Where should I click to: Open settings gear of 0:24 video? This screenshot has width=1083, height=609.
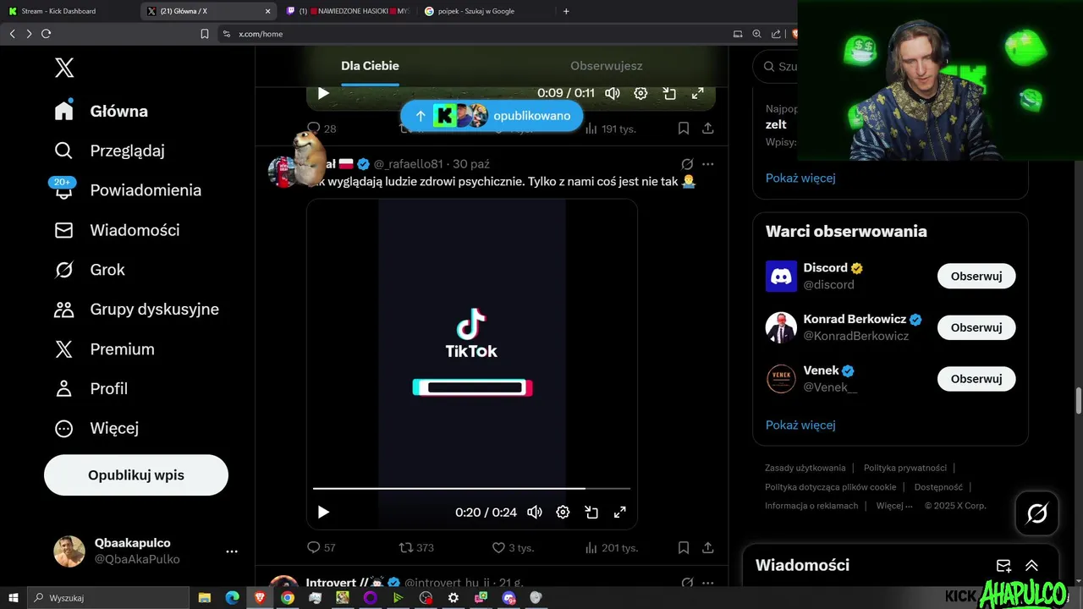pos(563,512)
